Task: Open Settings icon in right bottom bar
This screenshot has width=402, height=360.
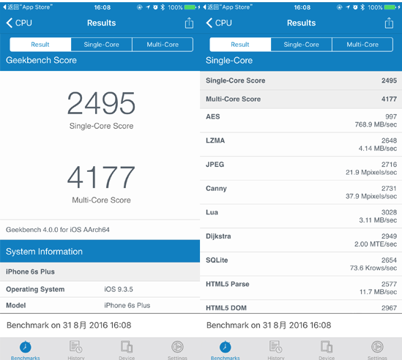Action: [x=377, y=347]
